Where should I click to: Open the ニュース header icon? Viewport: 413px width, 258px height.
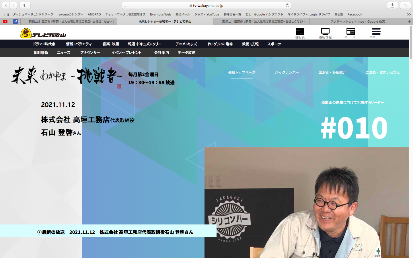[350, 33]
